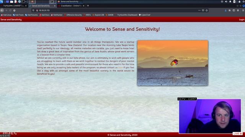Image resolution: width=245 pixels, height=137 pixels.
Task: Open the terminal emulator panel launcher
Action: pyautogui.click(x=23, y=2)
